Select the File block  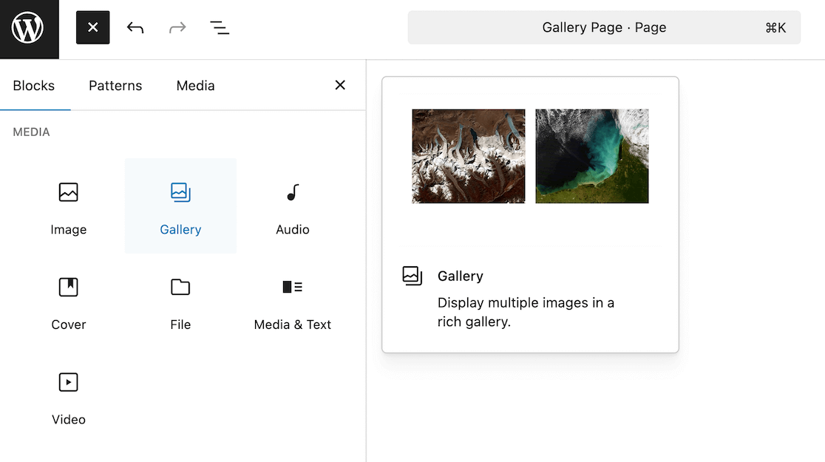[x=180, y=302]
